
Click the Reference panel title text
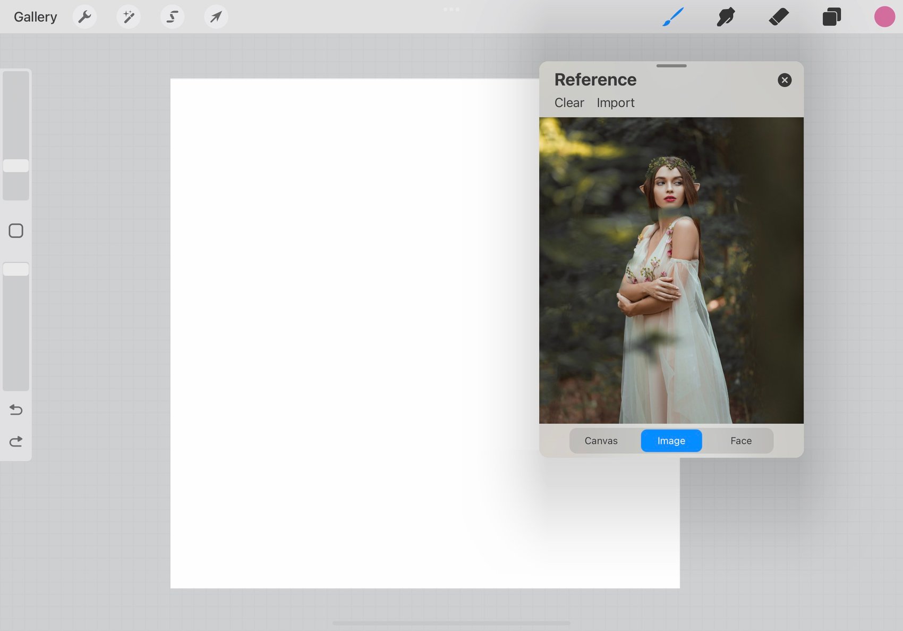(x=595, y=80)
